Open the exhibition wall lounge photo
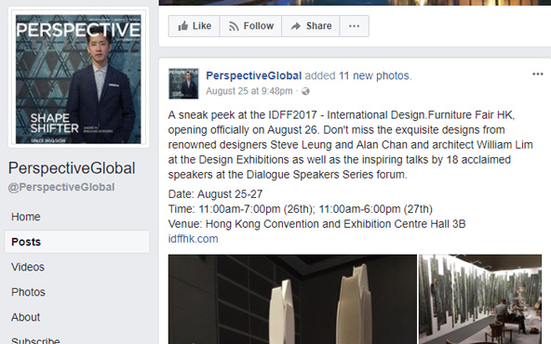The image size is (551, 344). click(480, 299)
